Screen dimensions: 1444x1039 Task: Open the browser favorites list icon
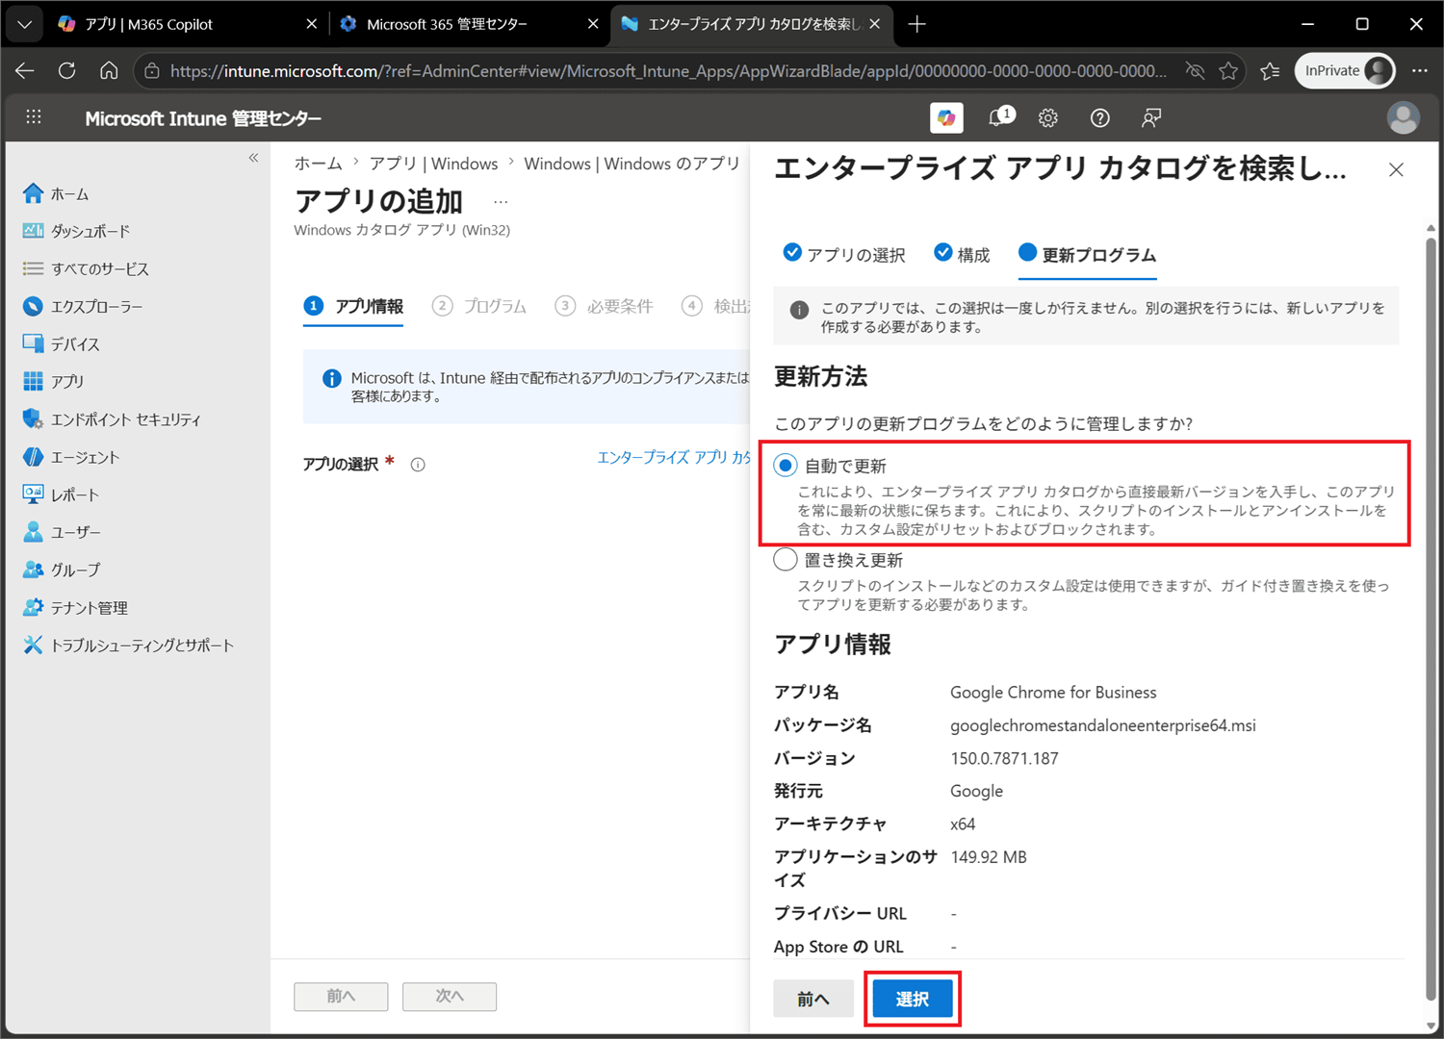pyautogui.click(x=1270, y=70)
